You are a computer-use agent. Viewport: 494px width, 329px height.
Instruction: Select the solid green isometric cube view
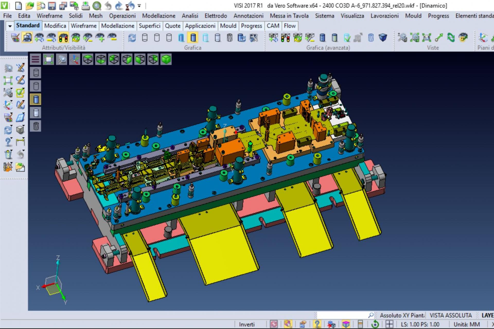tap(166, 59)
